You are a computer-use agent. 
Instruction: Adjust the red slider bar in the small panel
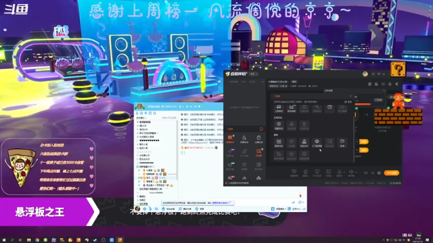click(363, 104)
